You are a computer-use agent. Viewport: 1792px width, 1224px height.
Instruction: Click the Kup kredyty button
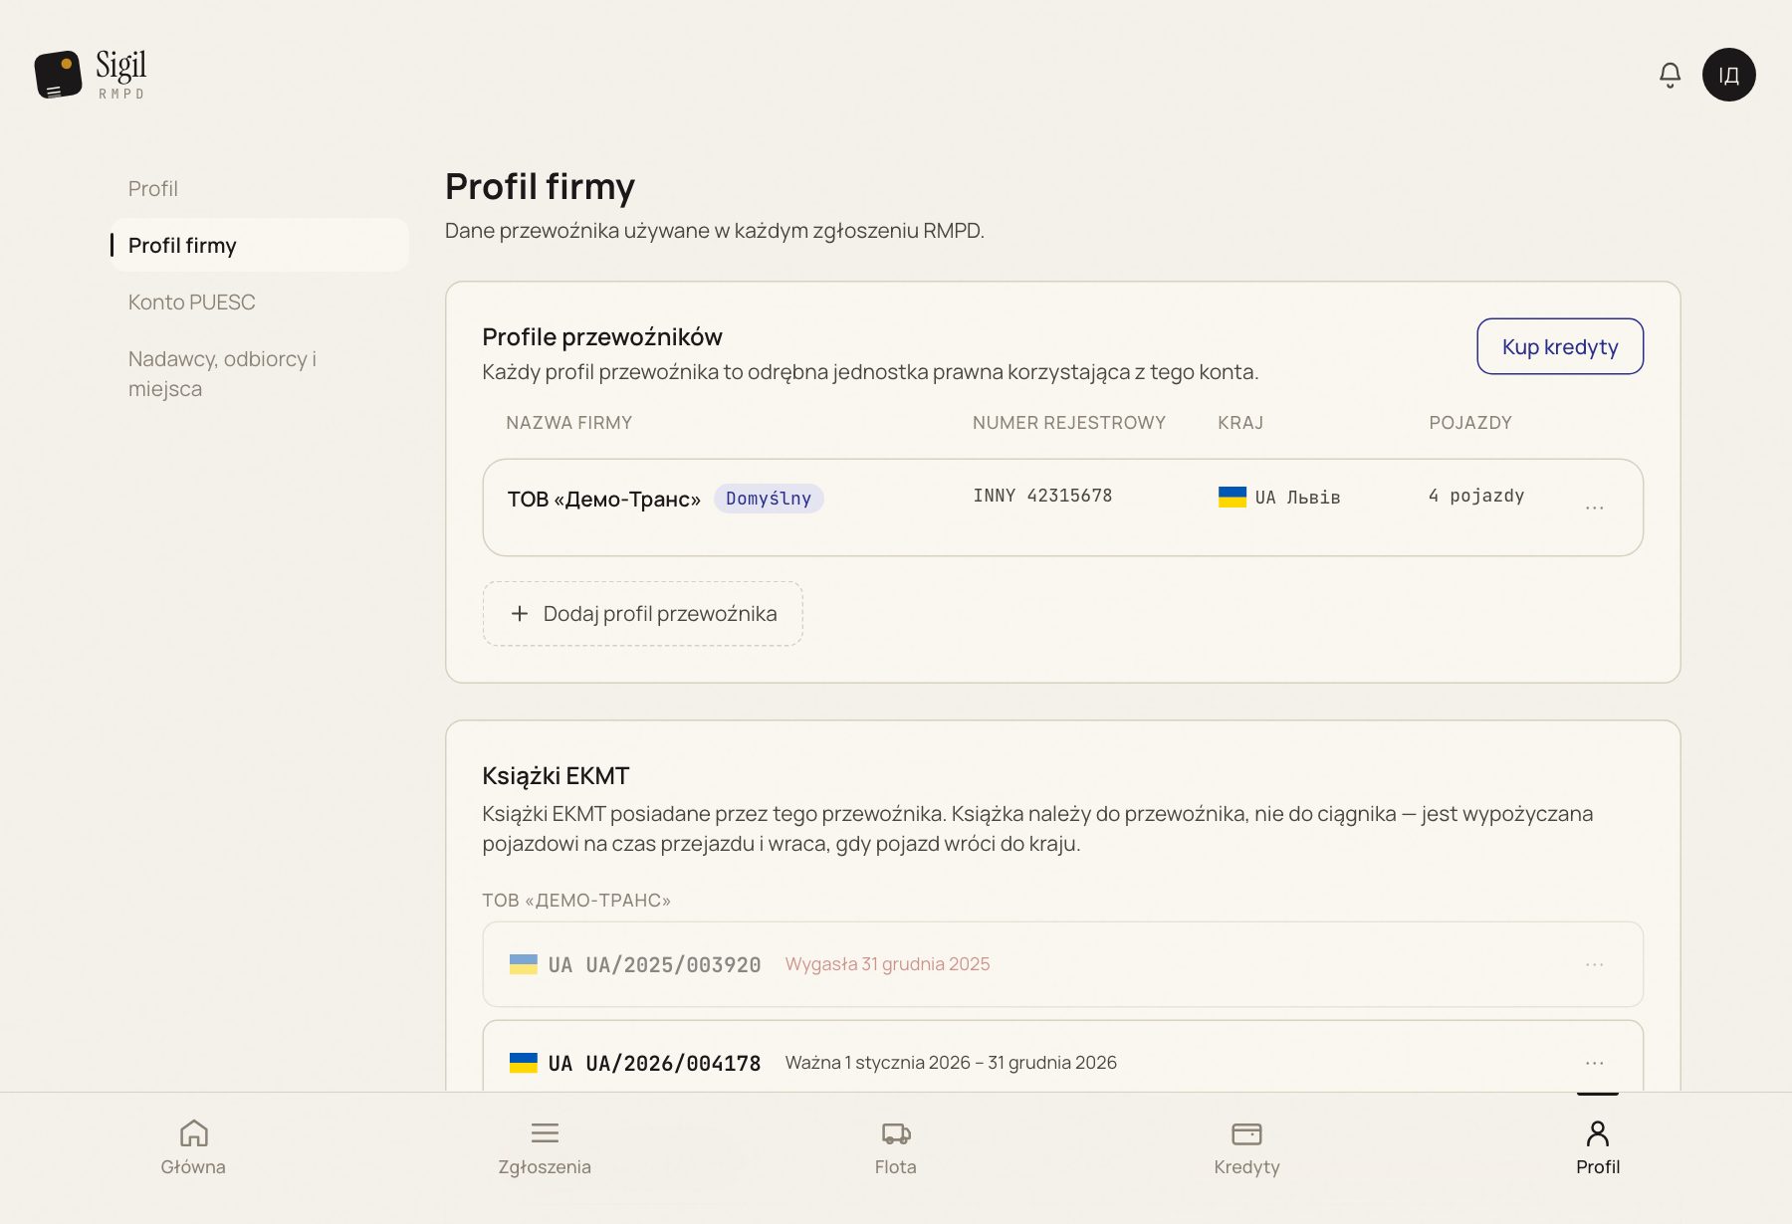[1560, 346]
